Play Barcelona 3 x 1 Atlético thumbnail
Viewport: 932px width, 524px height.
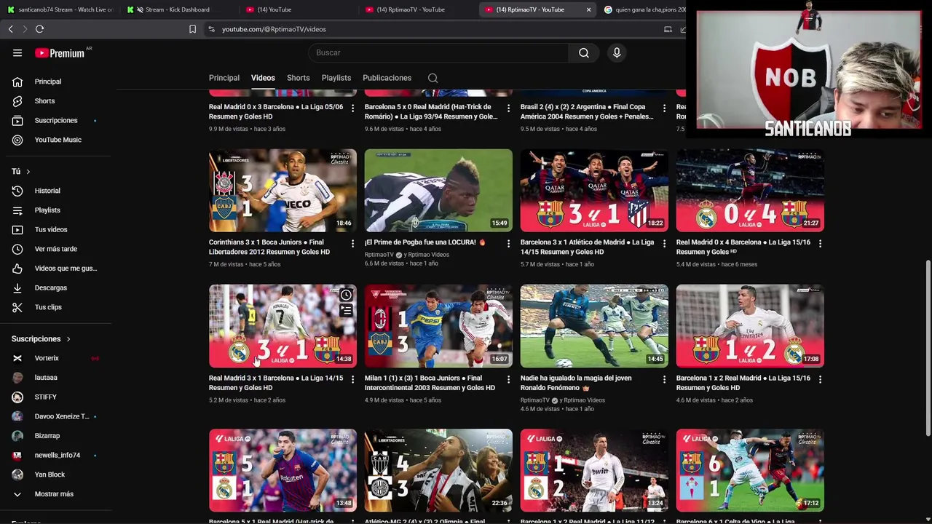pyautogui.click(x=594, y=190)
